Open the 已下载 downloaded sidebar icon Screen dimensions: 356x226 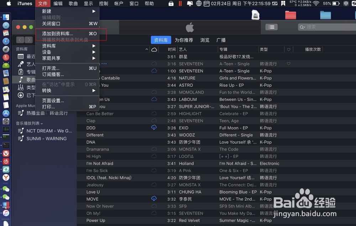pyautogui.click(x=21, y=95)
